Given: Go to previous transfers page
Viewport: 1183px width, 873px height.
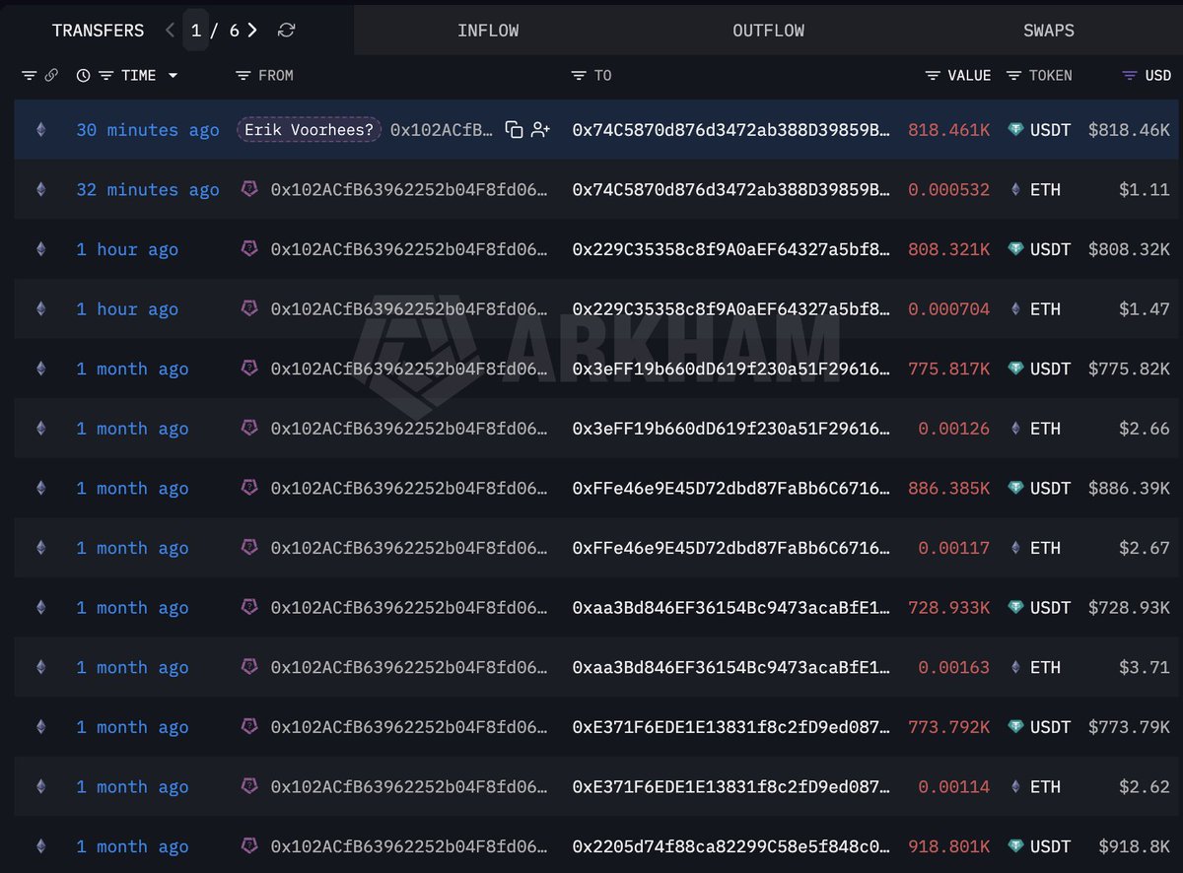Looking at the screenshot, I should point(170,31).
